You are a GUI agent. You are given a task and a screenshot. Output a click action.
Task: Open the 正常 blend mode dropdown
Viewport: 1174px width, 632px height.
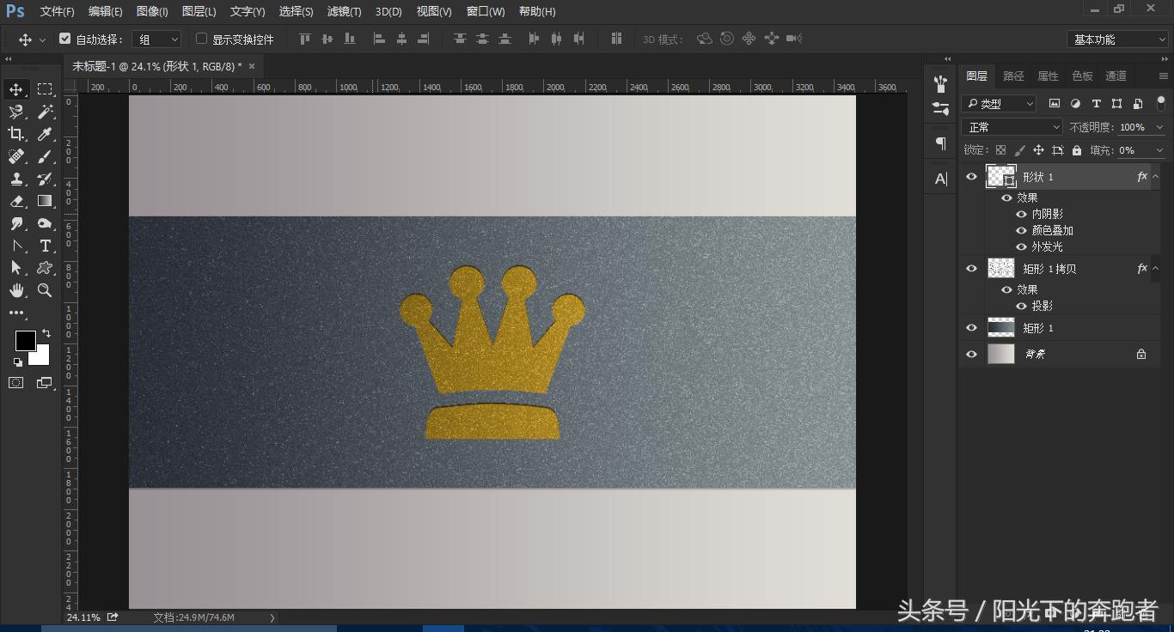coord(1013,127)
